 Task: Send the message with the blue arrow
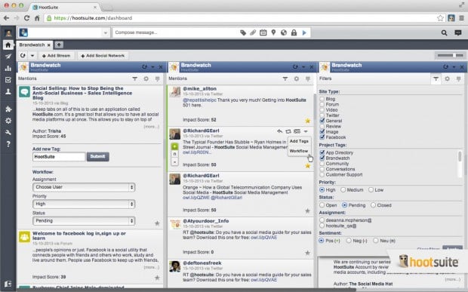point(304,32)
